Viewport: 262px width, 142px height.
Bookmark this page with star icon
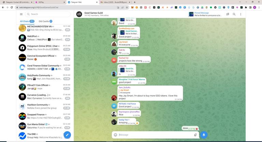point(127,7)
